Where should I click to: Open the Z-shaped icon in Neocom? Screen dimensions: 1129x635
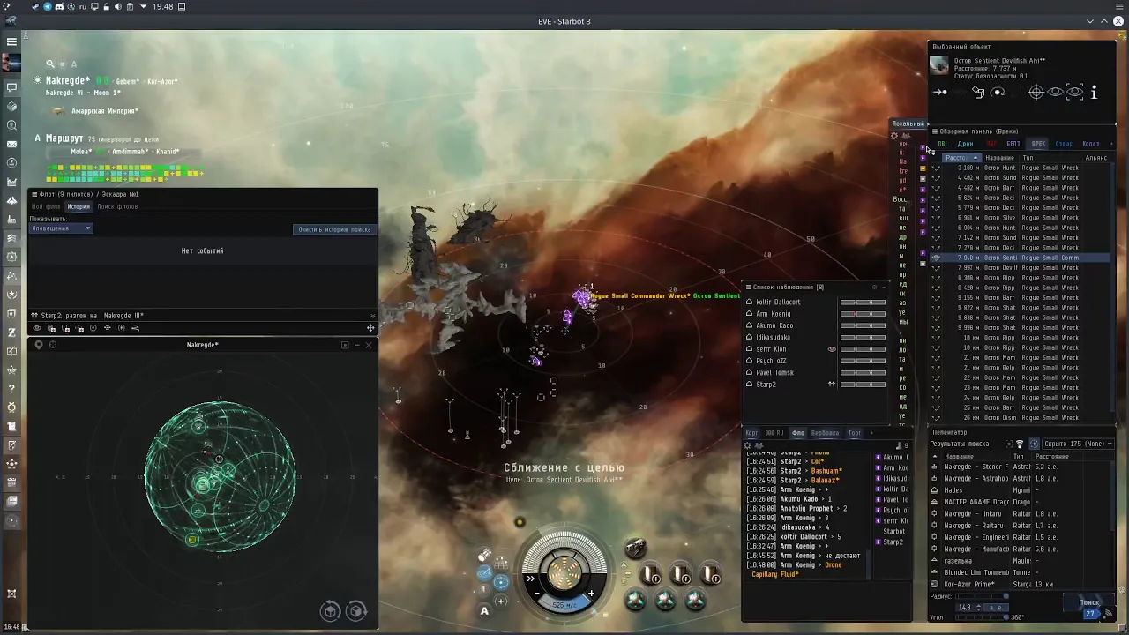(x=11, y=332)
